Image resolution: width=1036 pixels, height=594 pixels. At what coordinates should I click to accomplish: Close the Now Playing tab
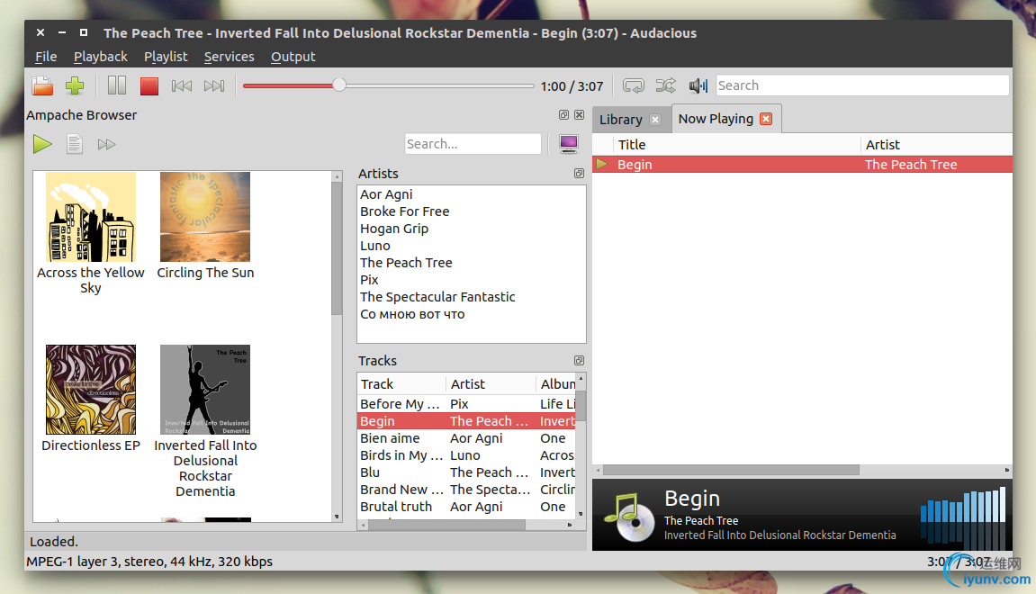click(x=766, y=119)
